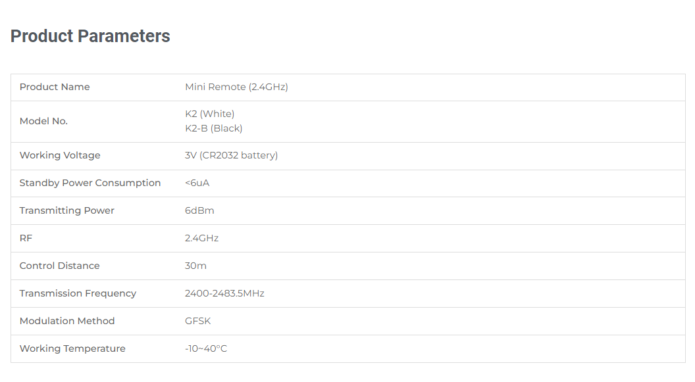Click the Product Parameters heading
This screenshot has width=695, height=382.
click(x=90, y=36)
